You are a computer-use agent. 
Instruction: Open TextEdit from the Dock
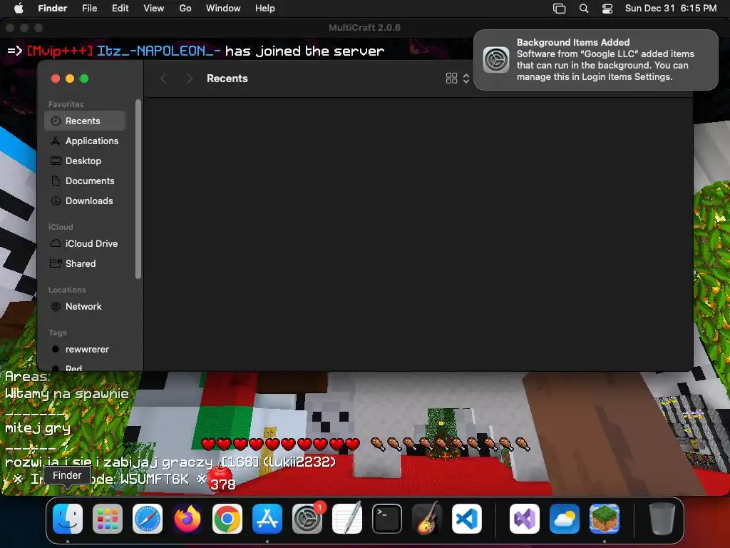click(347, 518)
